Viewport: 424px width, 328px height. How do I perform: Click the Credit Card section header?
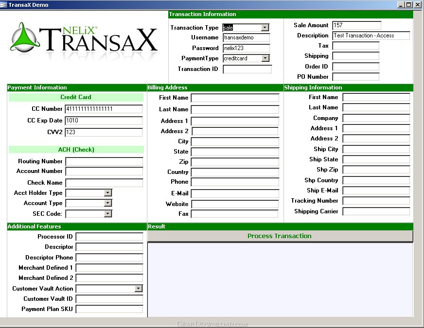(x=76, y=97)
